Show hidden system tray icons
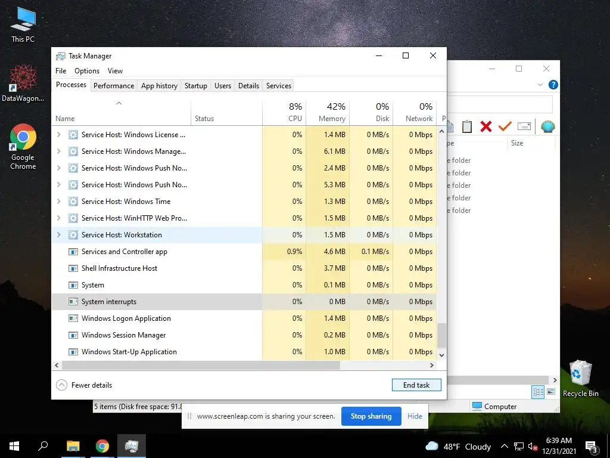This screenshot has width=610, height=458. coord(504,446)
